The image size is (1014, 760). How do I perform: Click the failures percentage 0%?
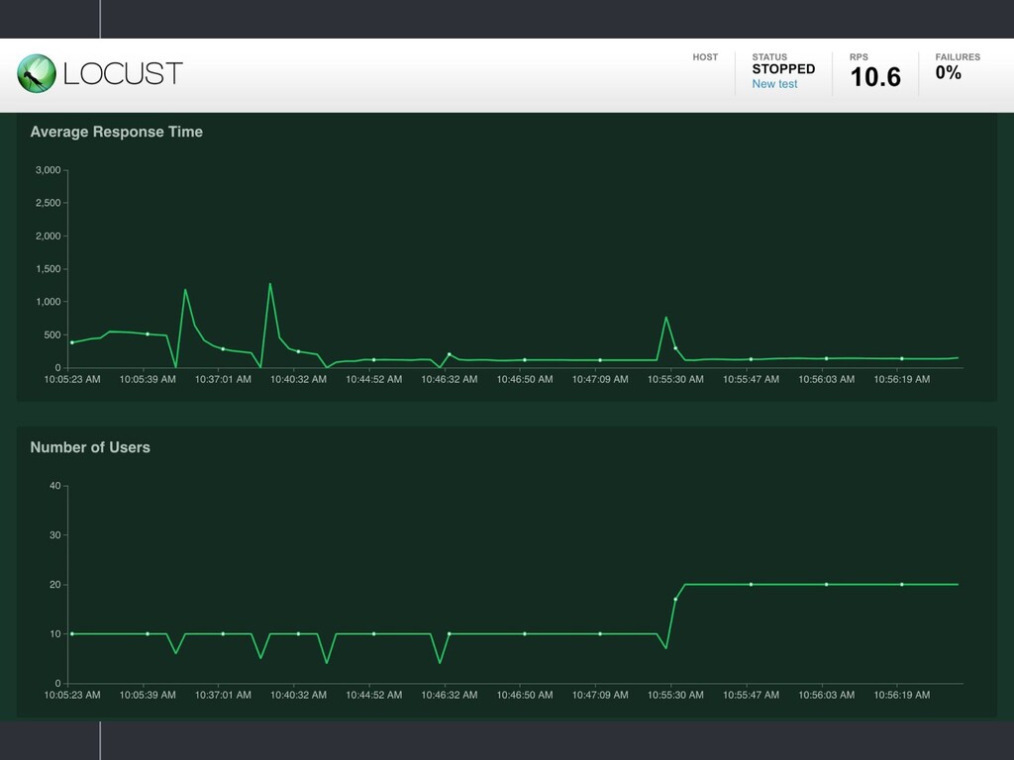(x=948, y=72)
